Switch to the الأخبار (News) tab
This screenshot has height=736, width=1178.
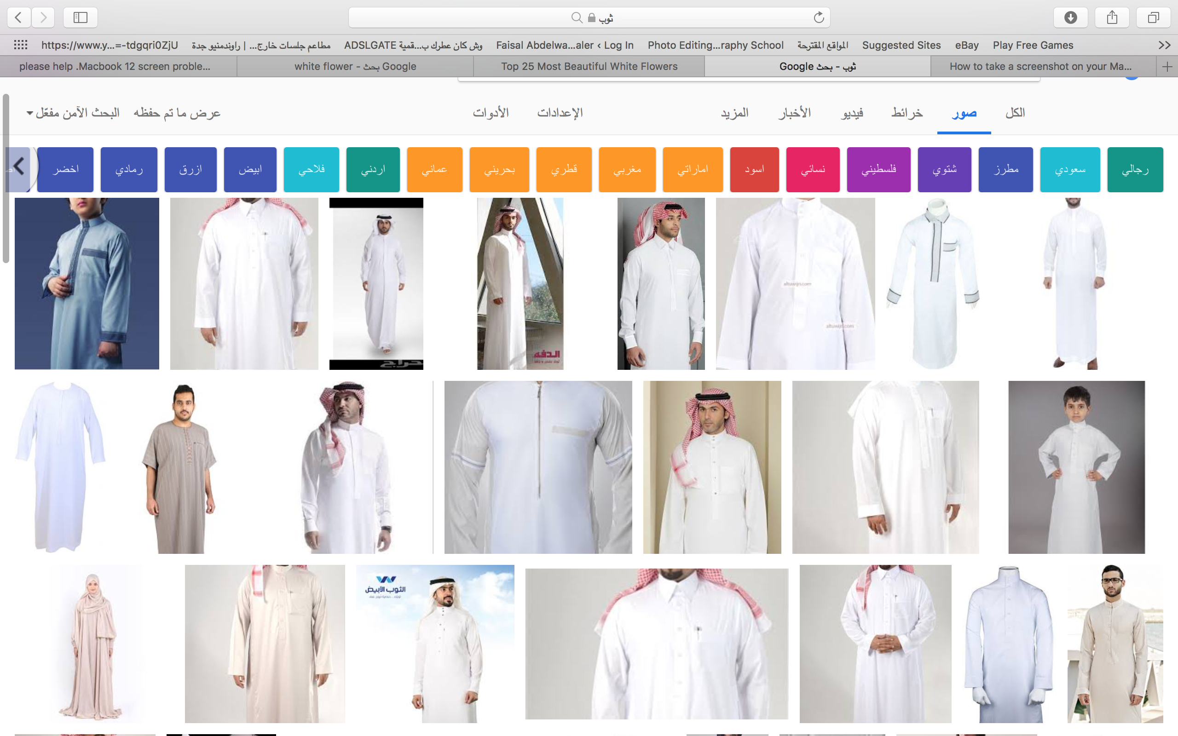click(794, 113)
